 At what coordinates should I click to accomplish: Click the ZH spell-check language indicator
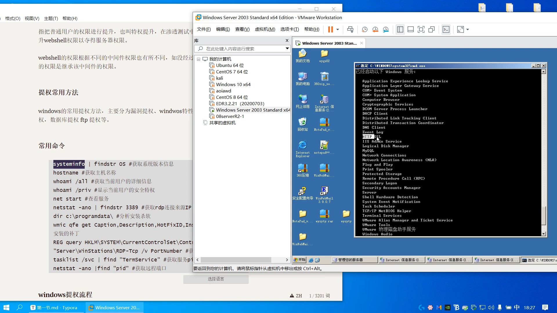(296, 296)
